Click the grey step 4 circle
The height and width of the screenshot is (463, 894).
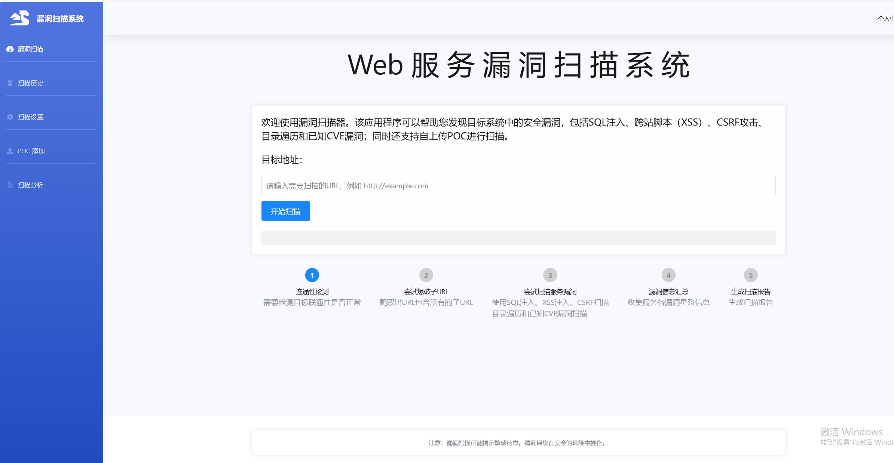pos(668,275)
